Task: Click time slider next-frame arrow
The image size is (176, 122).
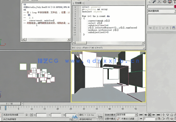Action: [22, 104]
